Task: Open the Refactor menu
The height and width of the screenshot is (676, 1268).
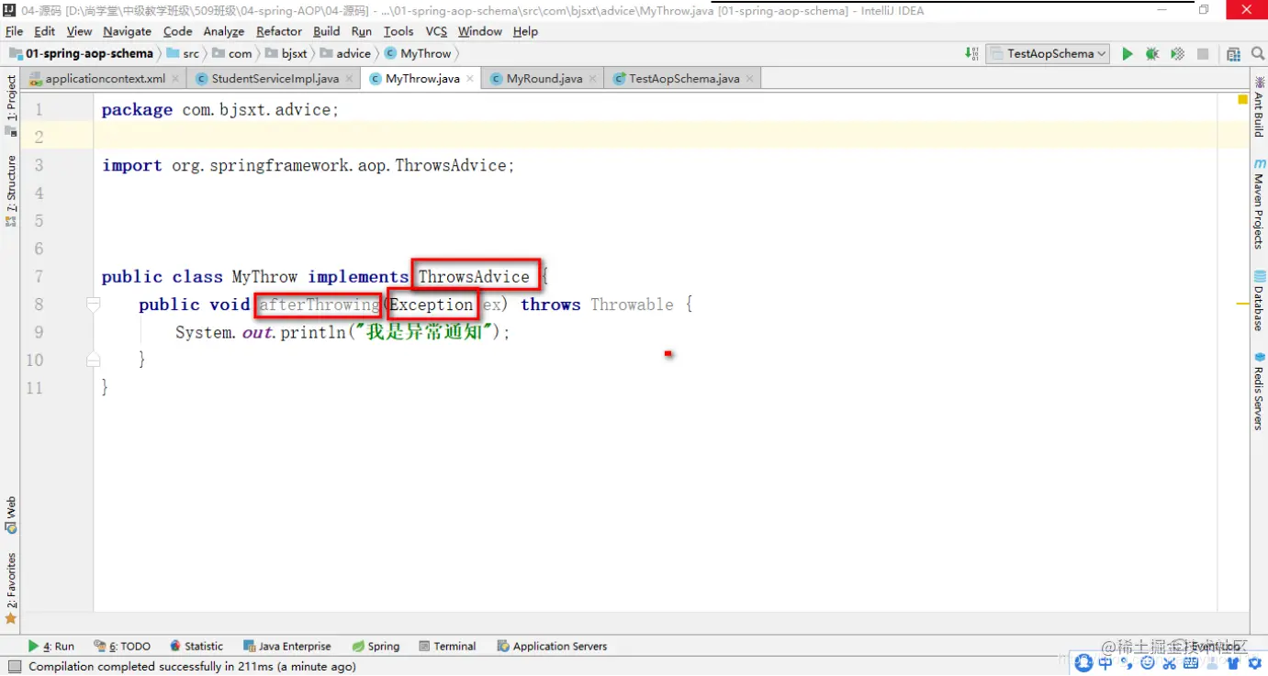Action: [279, 31]
